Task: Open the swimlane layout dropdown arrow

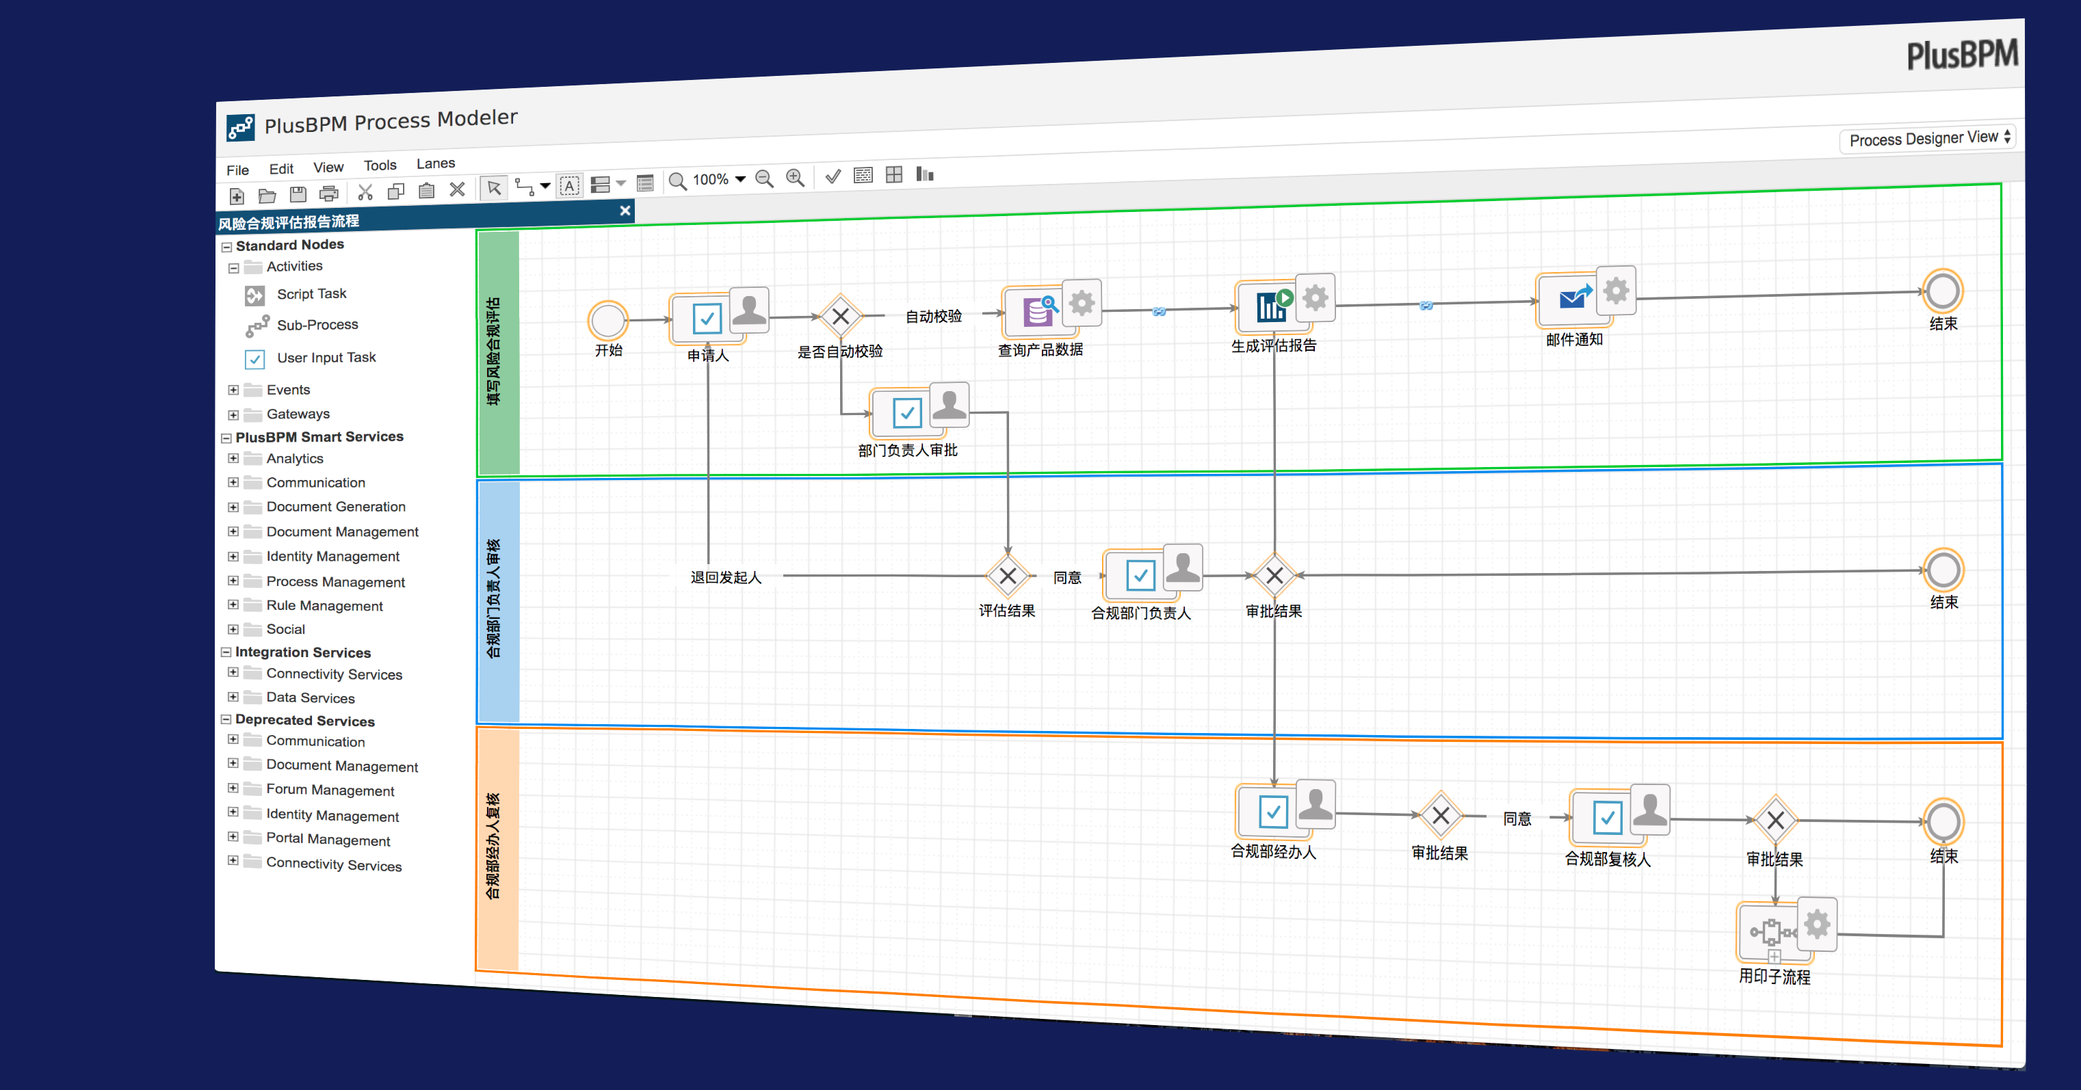Action: click(620, 183)
